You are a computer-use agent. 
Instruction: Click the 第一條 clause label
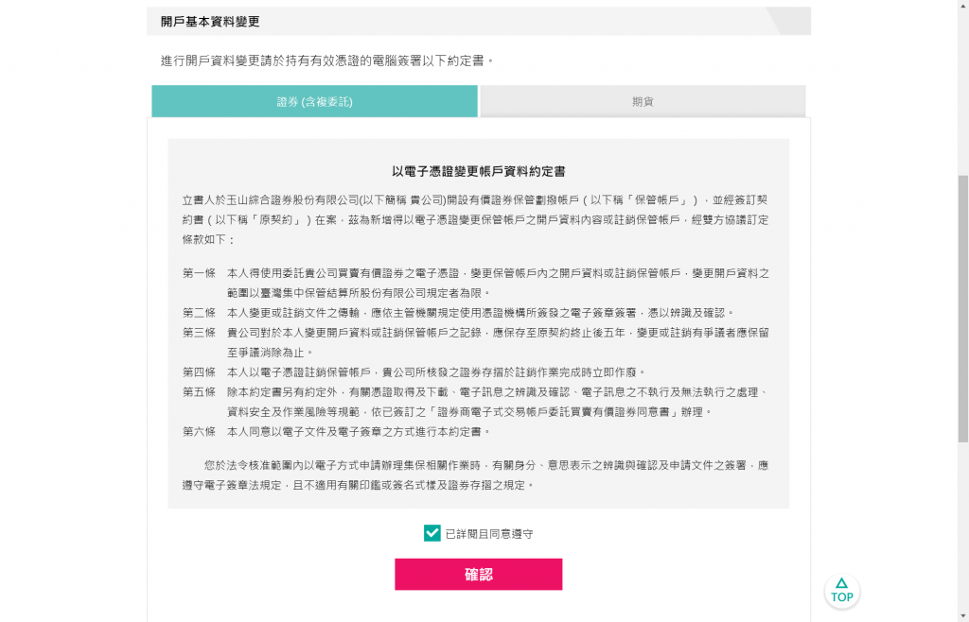199,273
